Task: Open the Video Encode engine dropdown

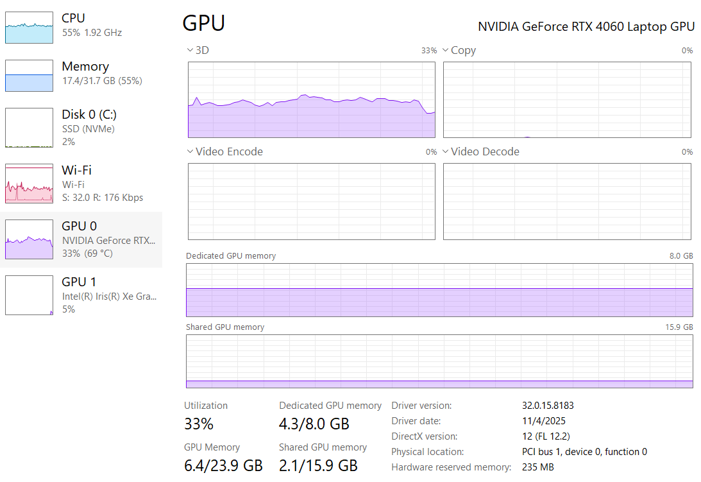Action: click(x=190, y=151)
